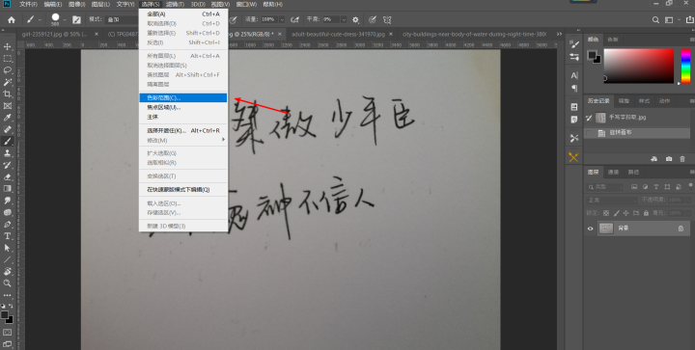Image resolution: width=695 pixels, height=350 pixels.
Task: Select the Magic Wand tool
Action: click(8, 82)
